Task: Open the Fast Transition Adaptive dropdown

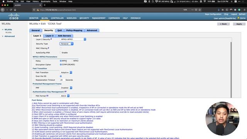Action: click(66, 73)
